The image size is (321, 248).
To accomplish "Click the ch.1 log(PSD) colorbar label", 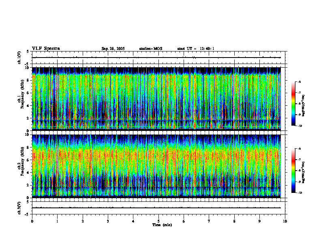I will tap(304, 105).
